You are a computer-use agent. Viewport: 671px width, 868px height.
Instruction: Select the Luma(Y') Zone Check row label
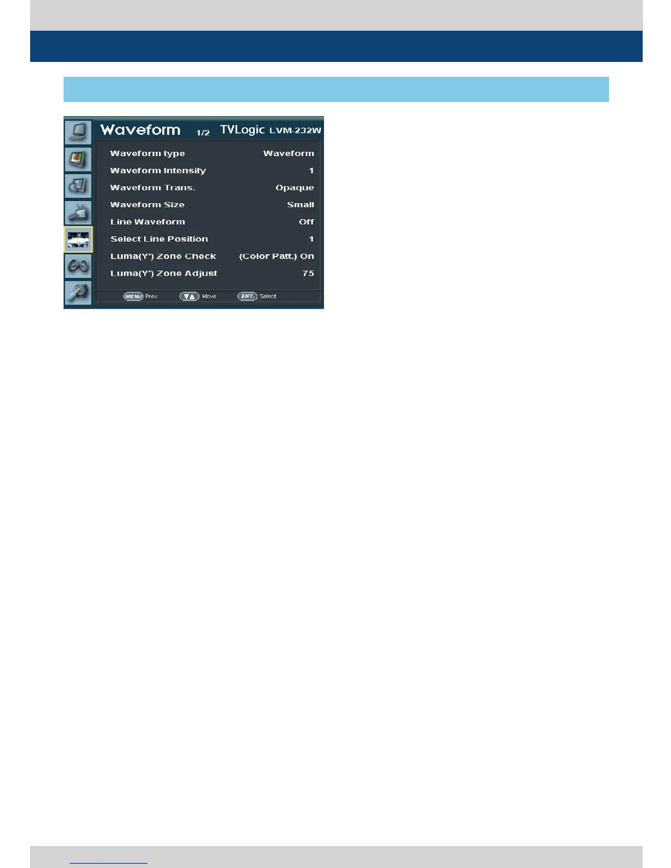coord(163,256)
